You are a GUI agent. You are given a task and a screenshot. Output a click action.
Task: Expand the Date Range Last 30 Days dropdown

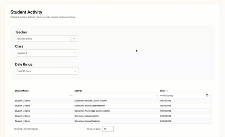pos(46,71)
